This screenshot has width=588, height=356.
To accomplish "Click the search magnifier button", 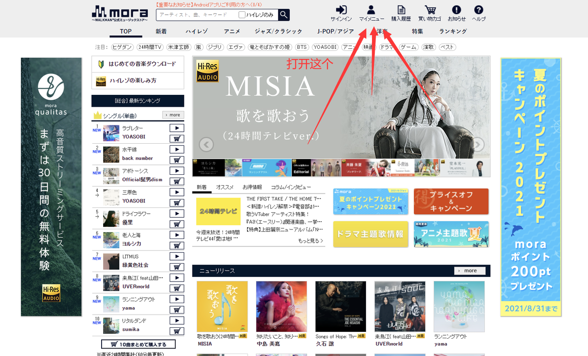I will [284, 15].
